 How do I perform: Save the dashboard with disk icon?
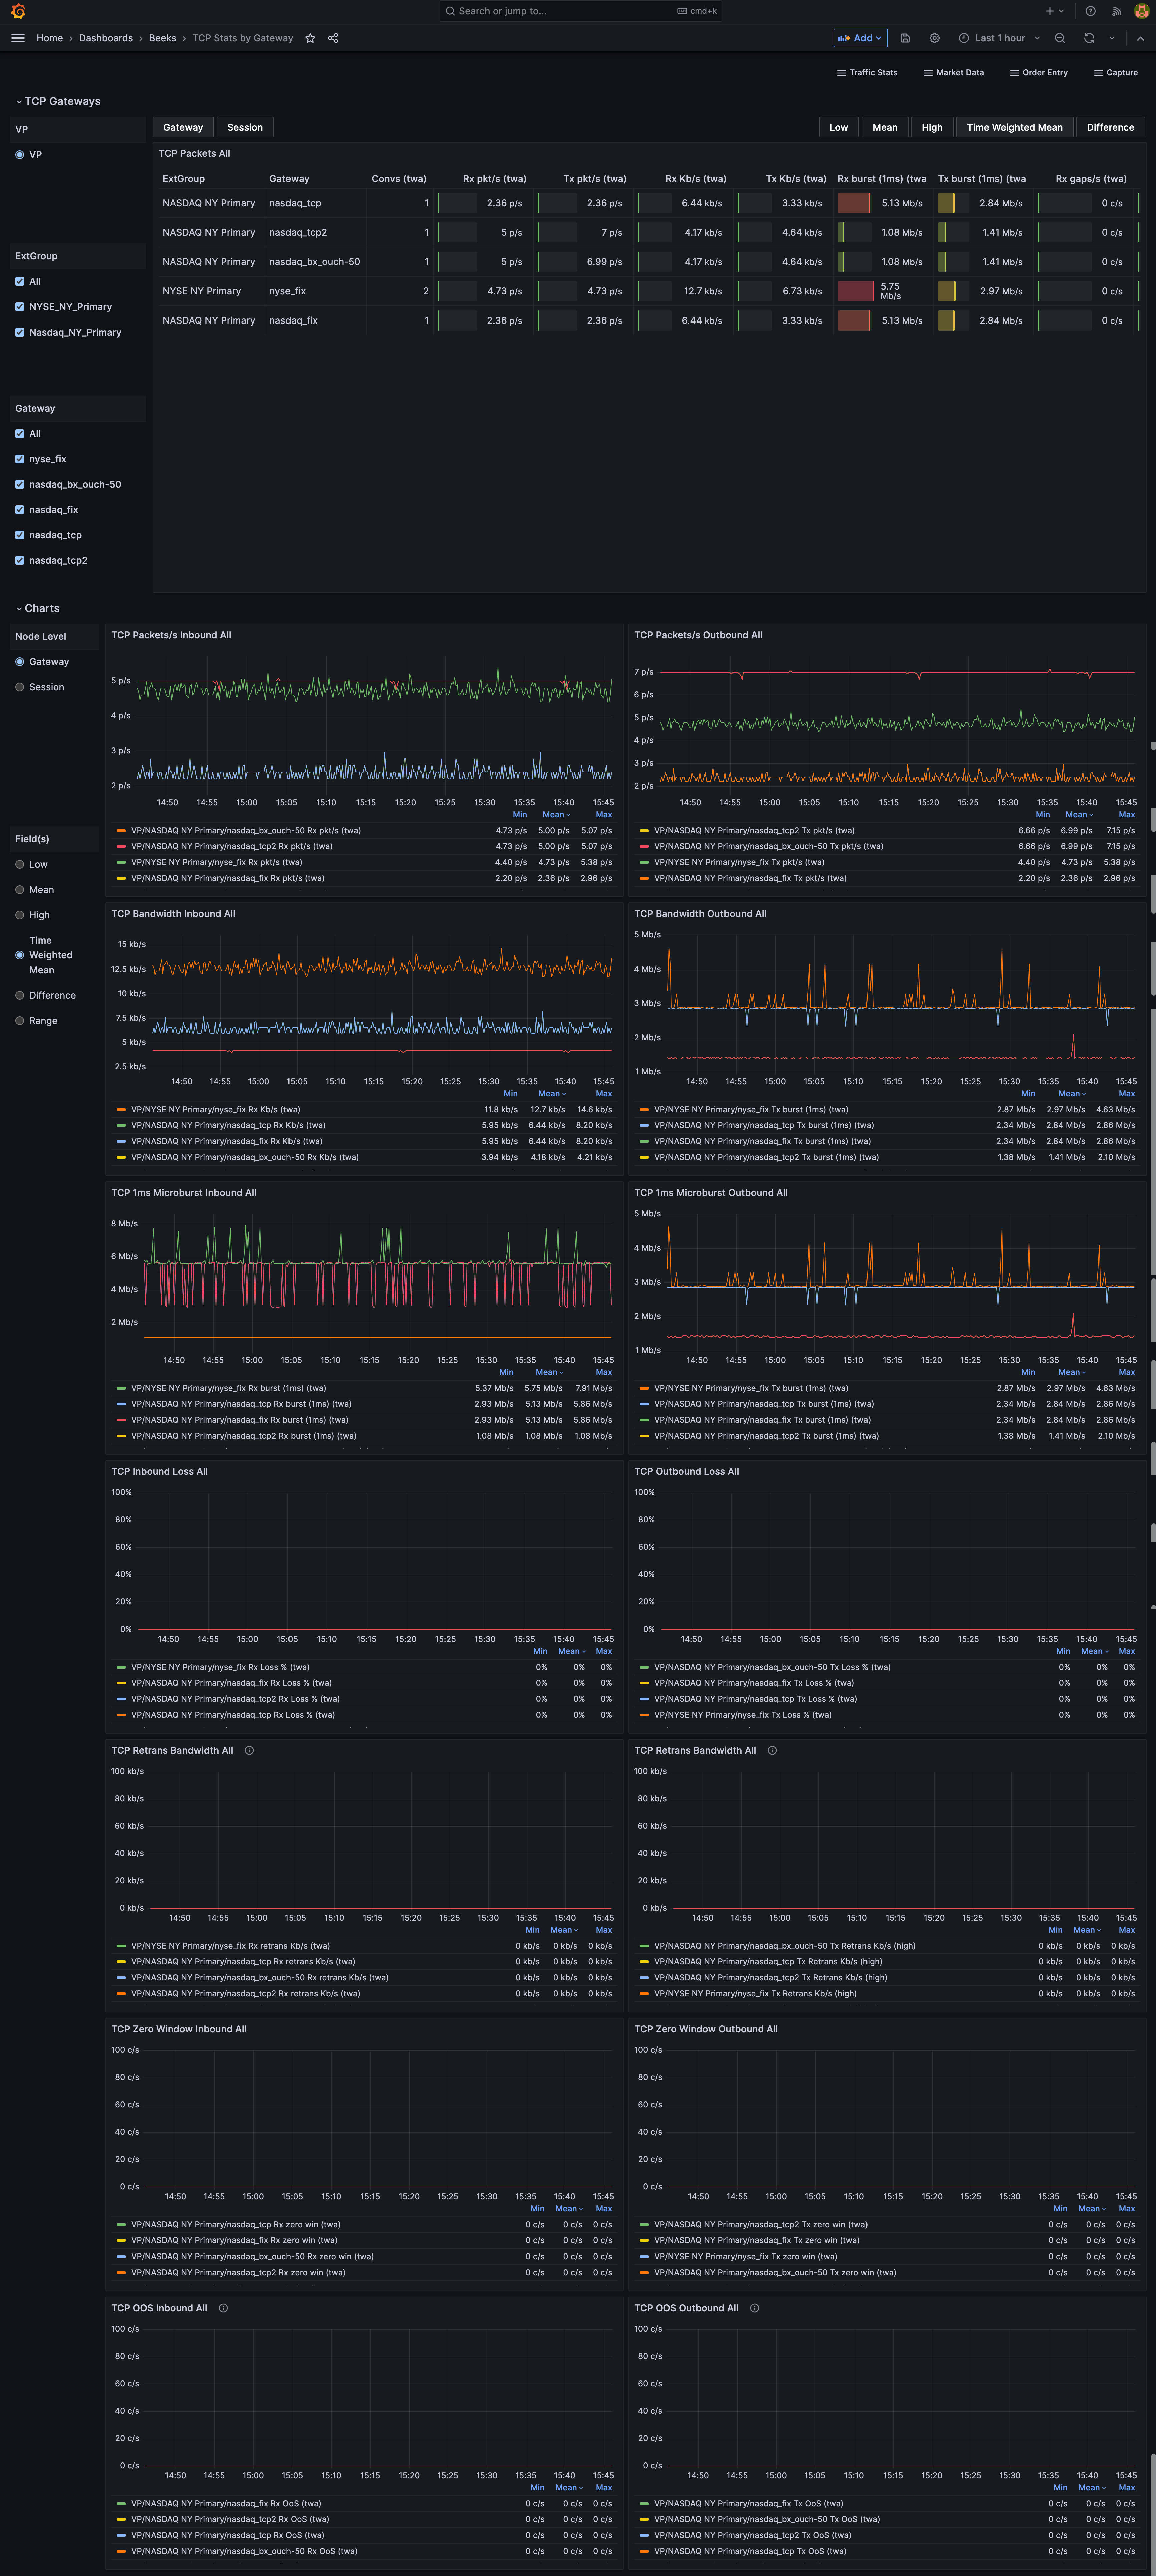click(x=905, y=38)
